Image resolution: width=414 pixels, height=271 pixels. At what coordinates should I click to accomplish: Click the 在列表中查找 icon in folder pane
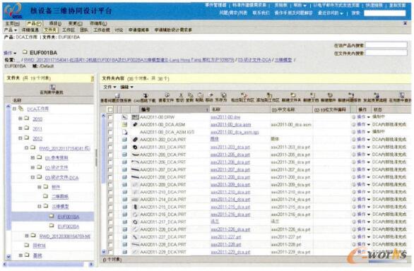[x=52, y=87]
